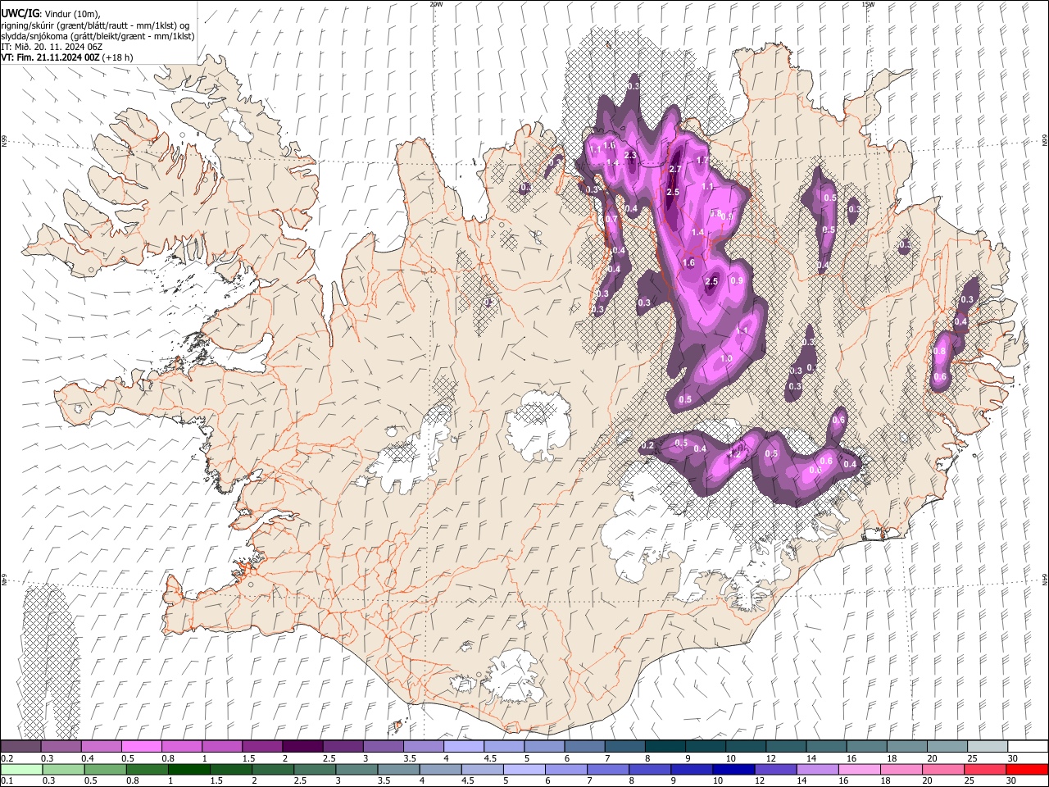
Task: Select upper lavender swatch between 4 and 4.5
Action: click(x=464, y=747)
